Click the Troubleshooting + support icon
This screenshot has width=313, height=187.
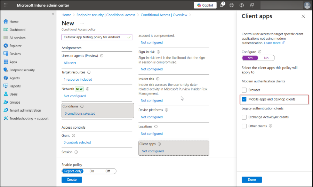pos(6,118)
